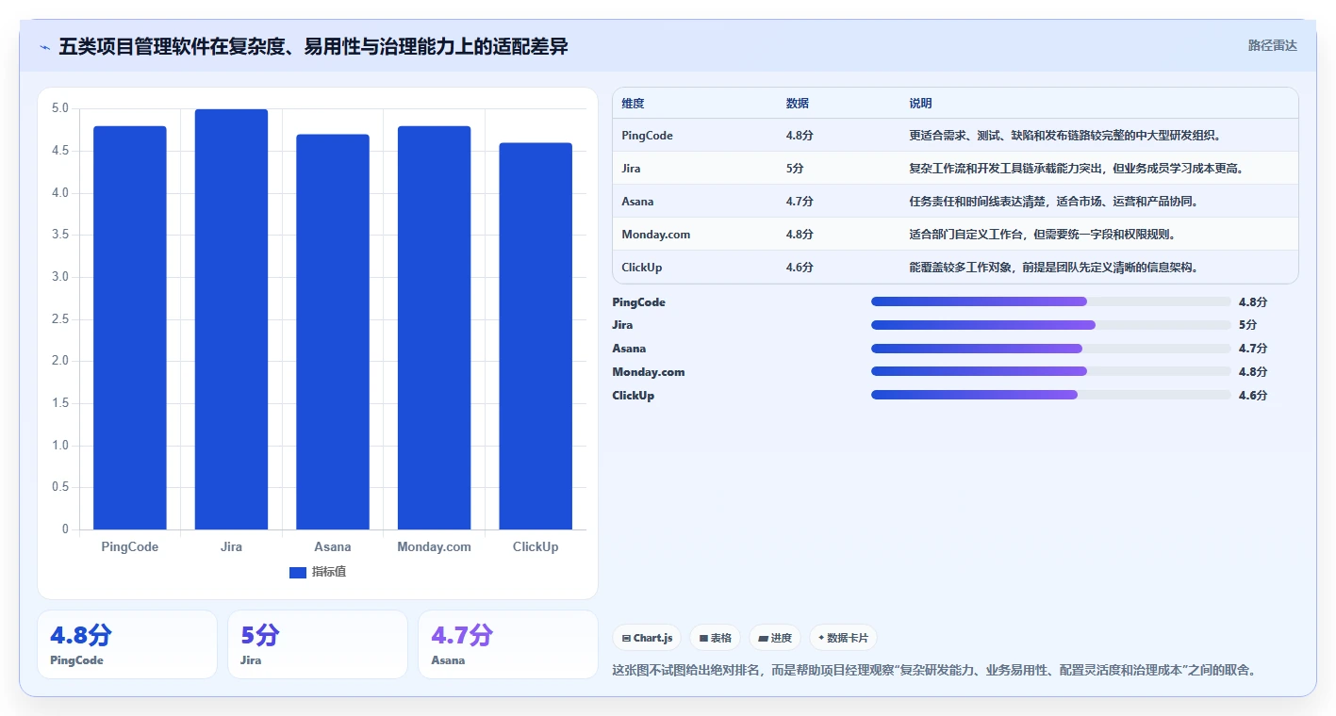Image resolution: width=1336 pixels, height=716 pixels.
Task: Click the 5分 value in the table's Jira row
Action: click(x=794, y=169)
